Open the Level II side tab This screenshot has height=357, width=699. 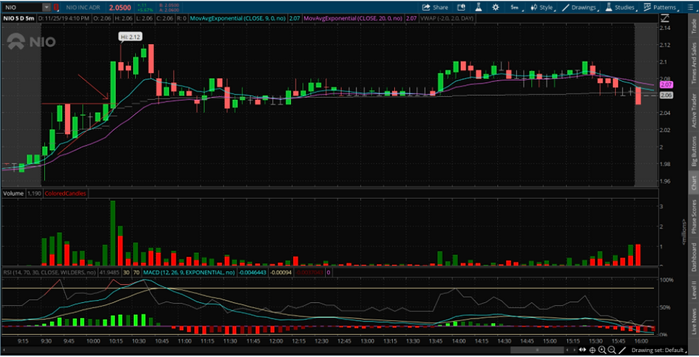[693, 289]
